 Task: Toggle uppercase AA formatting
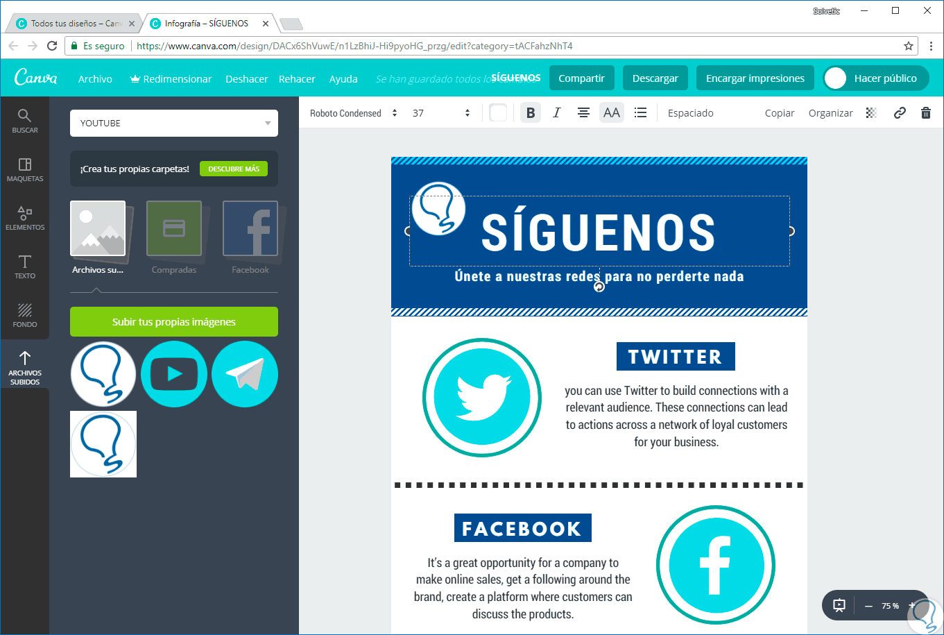click(x=612, y=113)
